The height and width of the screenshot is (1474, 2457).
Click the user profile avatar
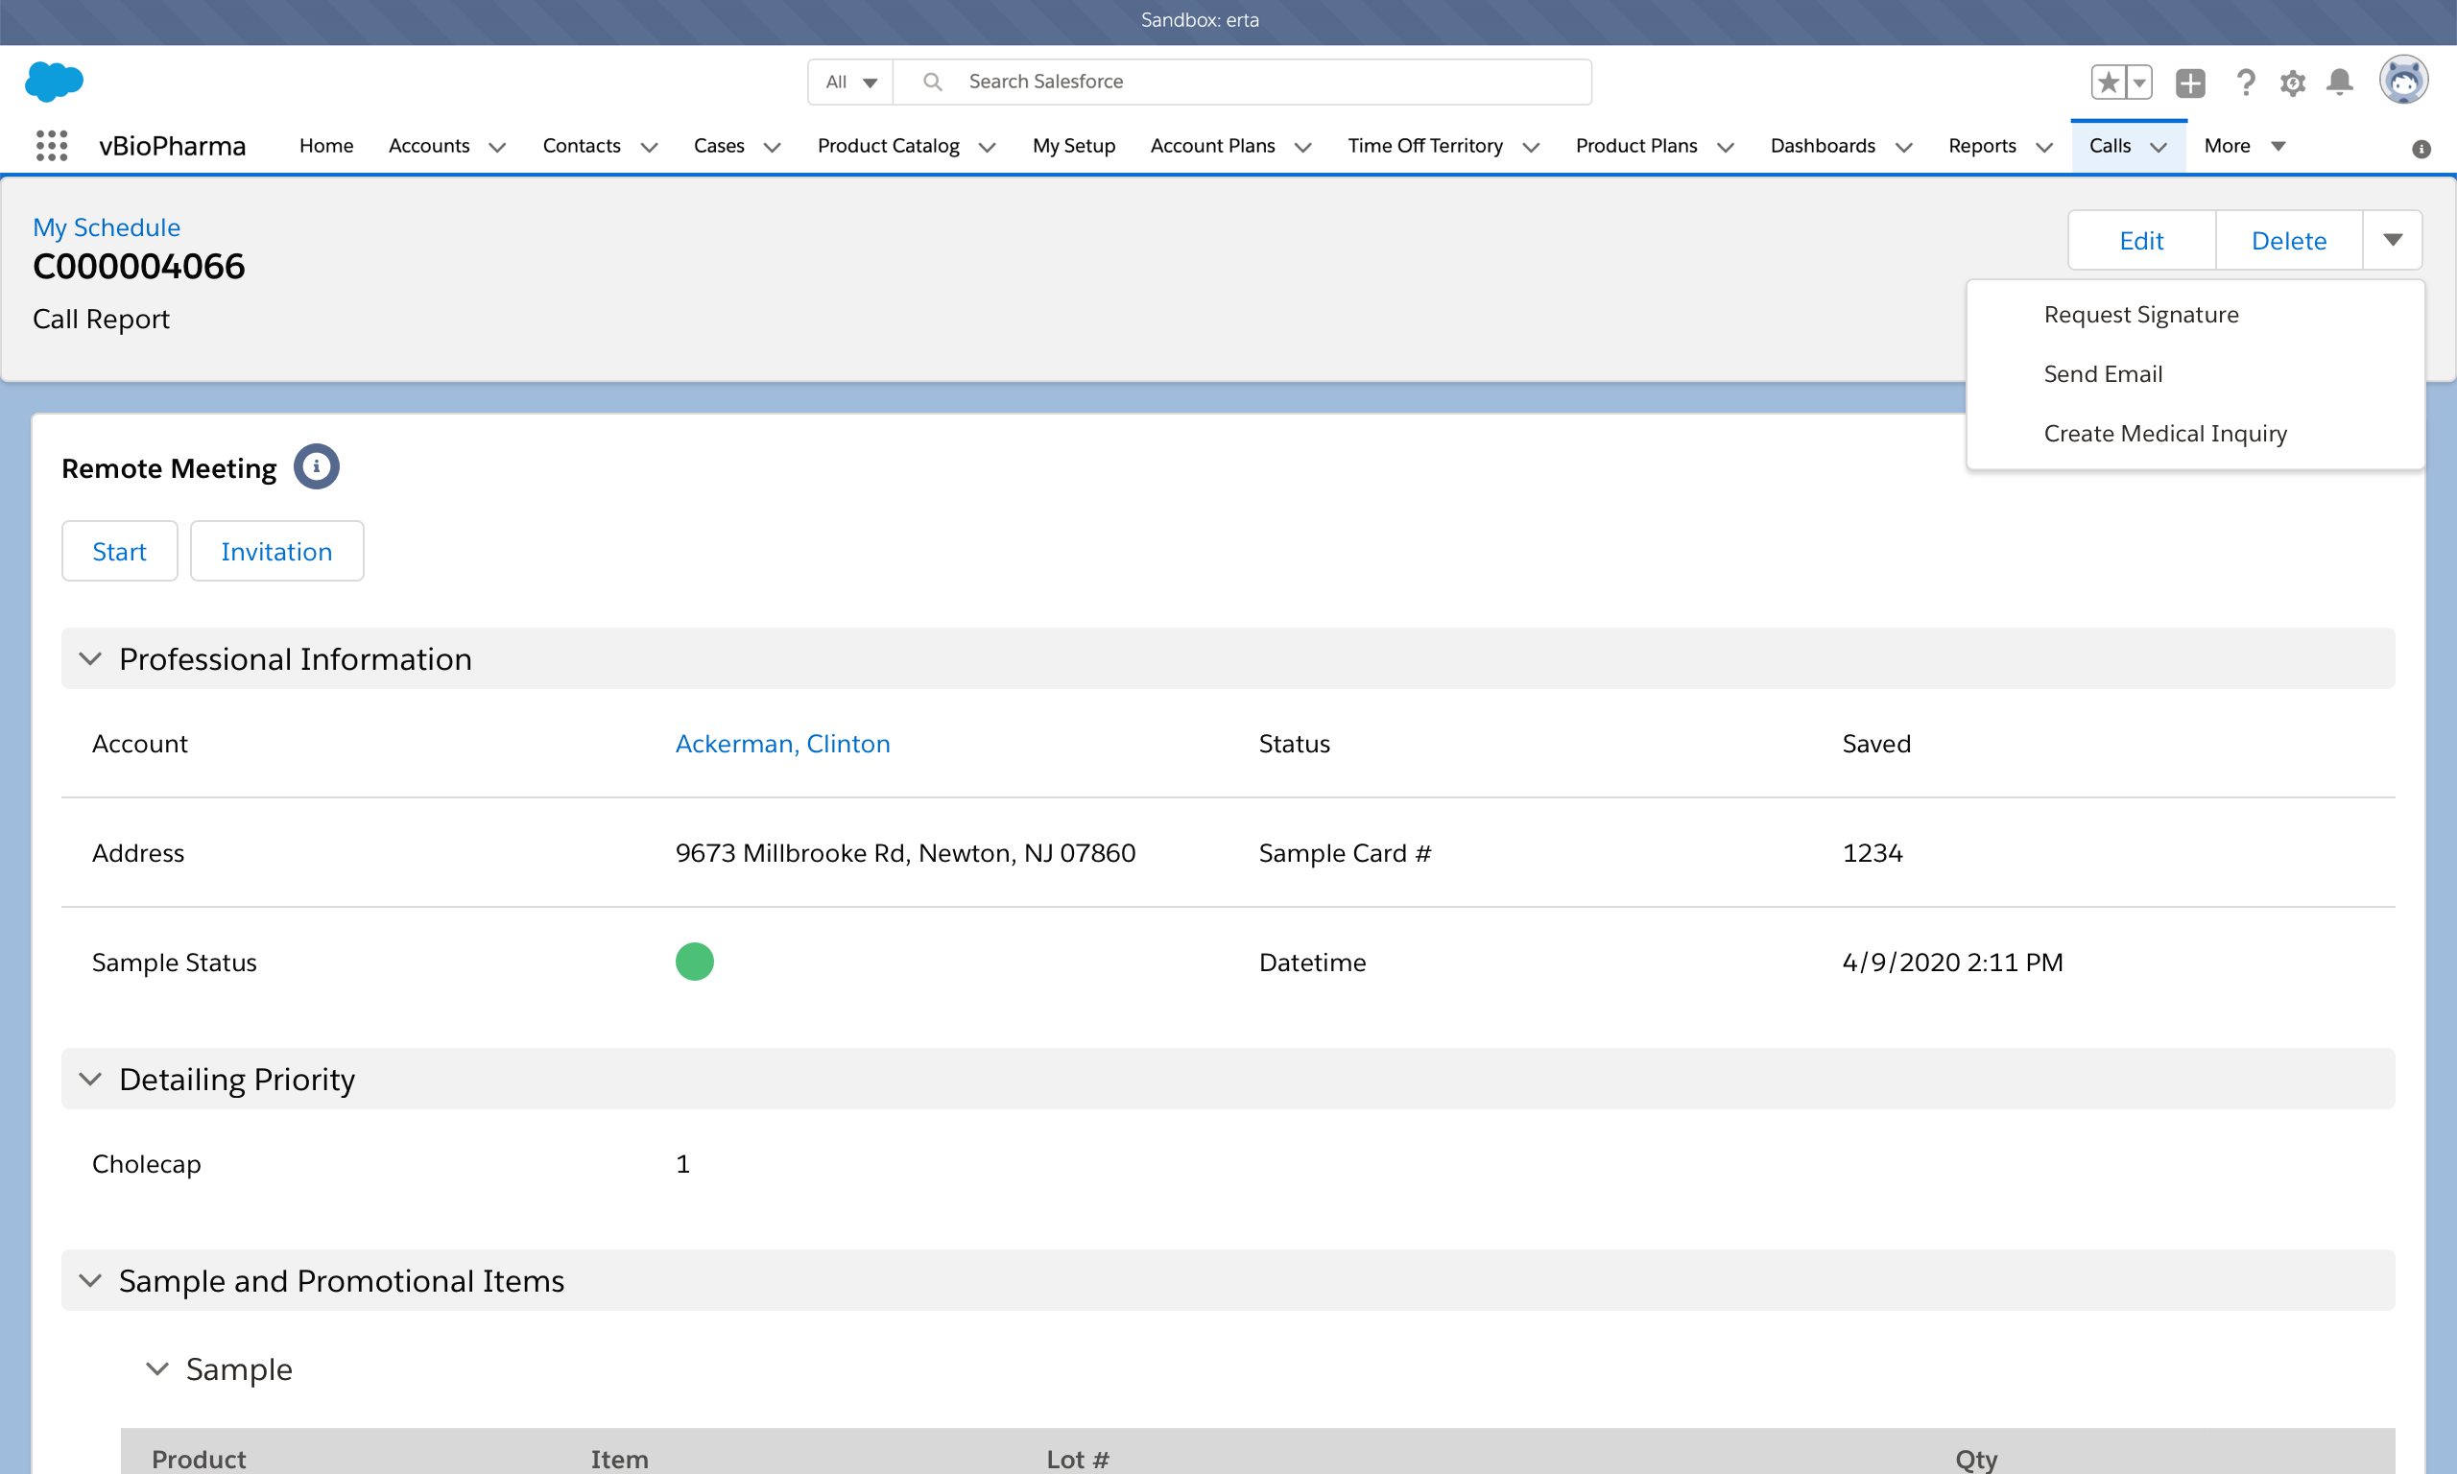(2403, 80)
